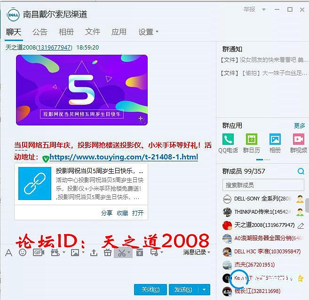Click the scissors screenshot tool
This screenshot has height=300, width=309.
(122, 253)
